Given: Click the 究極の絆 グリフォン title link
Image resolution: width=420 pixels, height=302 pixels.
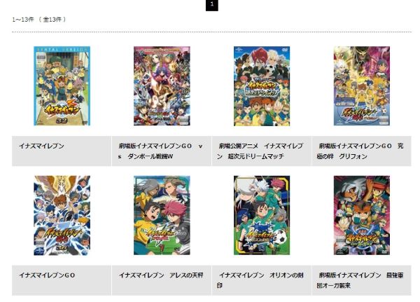Looking at the screenshot, I should pyautogui.click(x=360, y=151).
